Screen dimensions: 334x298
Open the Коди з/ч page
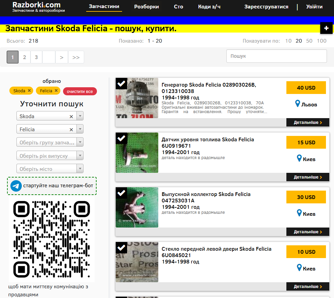click(209, 7)
